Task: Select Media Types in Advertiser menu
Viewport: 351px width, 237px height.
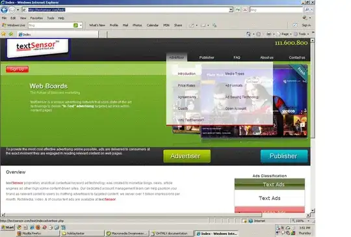Action: click(235, 74)
